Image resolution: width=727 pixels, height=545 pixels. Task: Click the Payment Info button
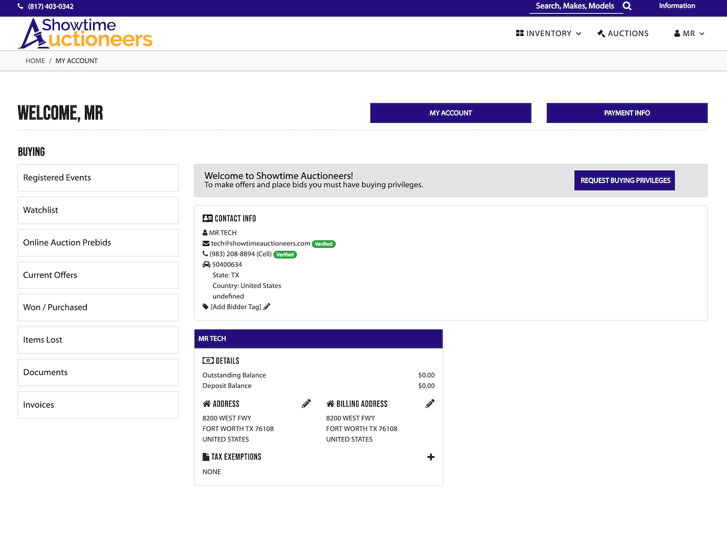[627, 113]
